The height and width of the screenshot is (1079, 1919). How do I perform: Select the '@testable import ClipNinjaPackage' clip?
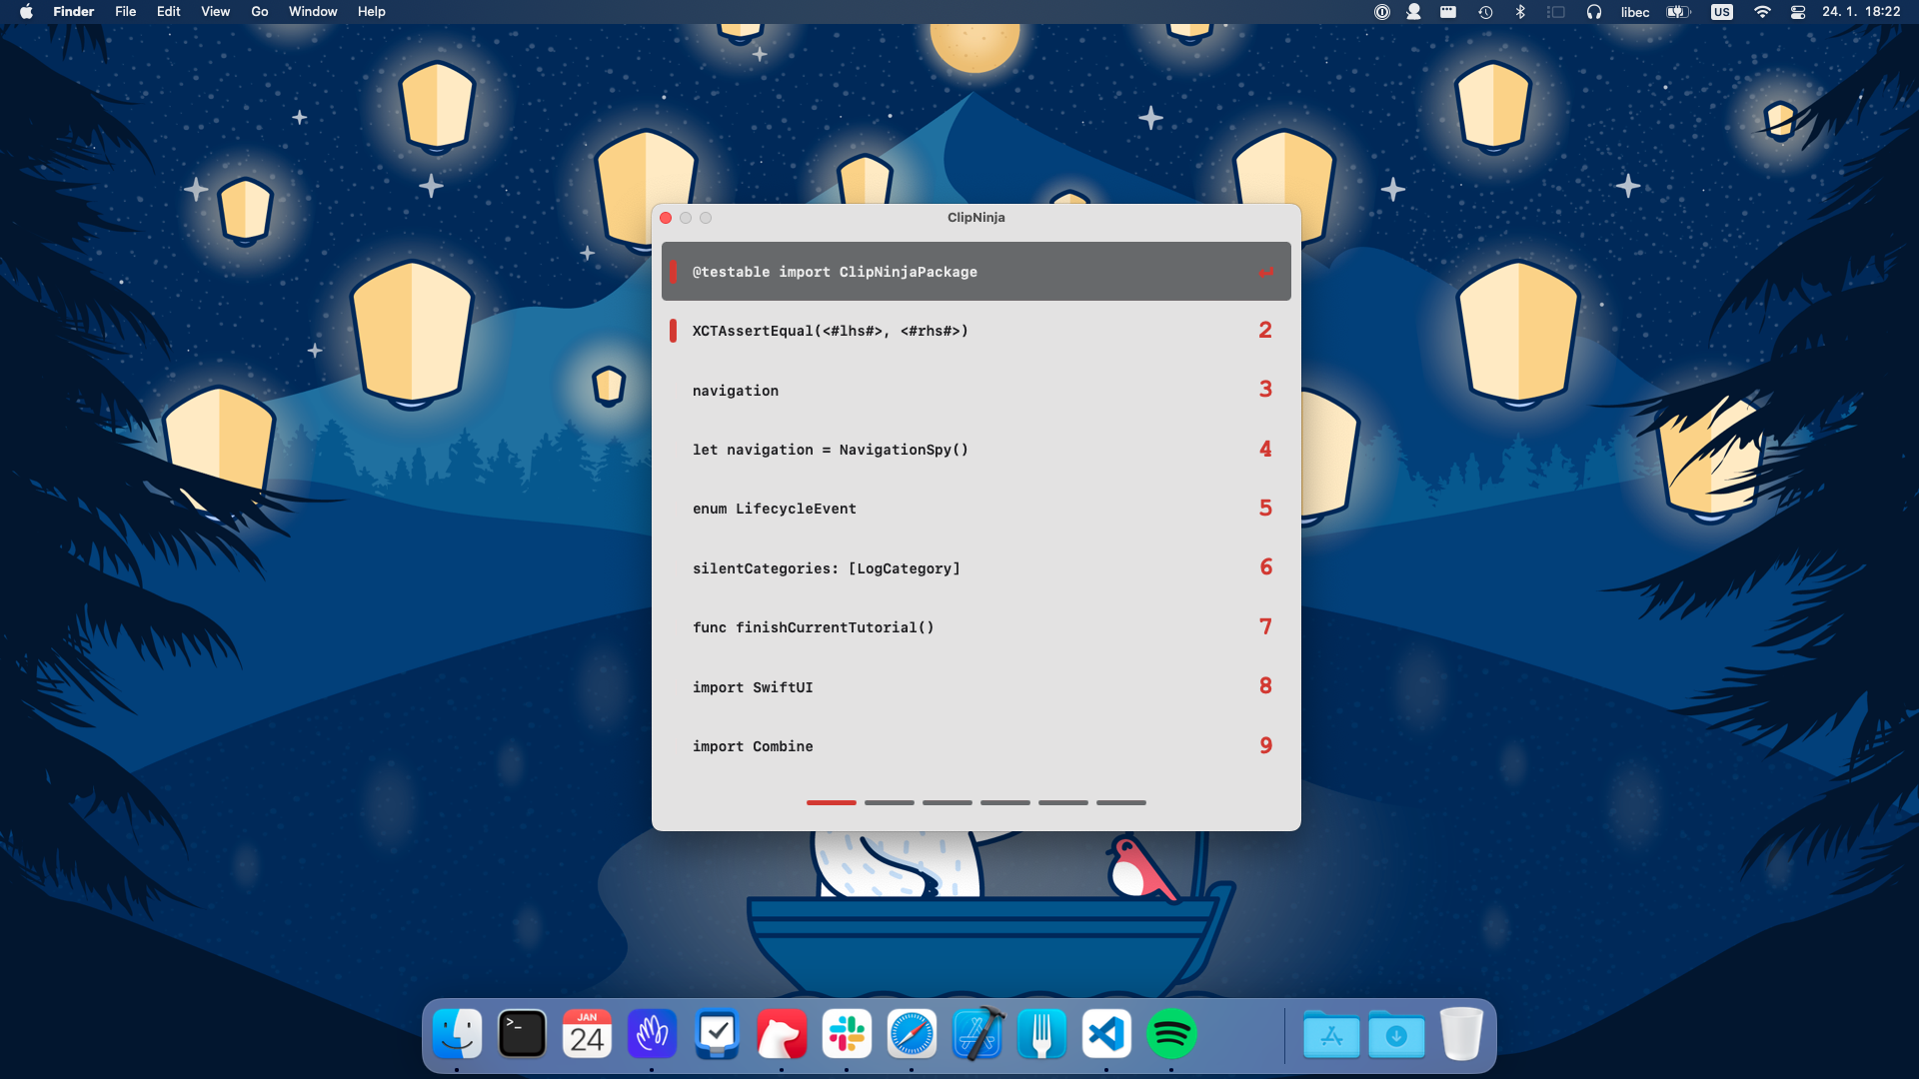point(976,271)
